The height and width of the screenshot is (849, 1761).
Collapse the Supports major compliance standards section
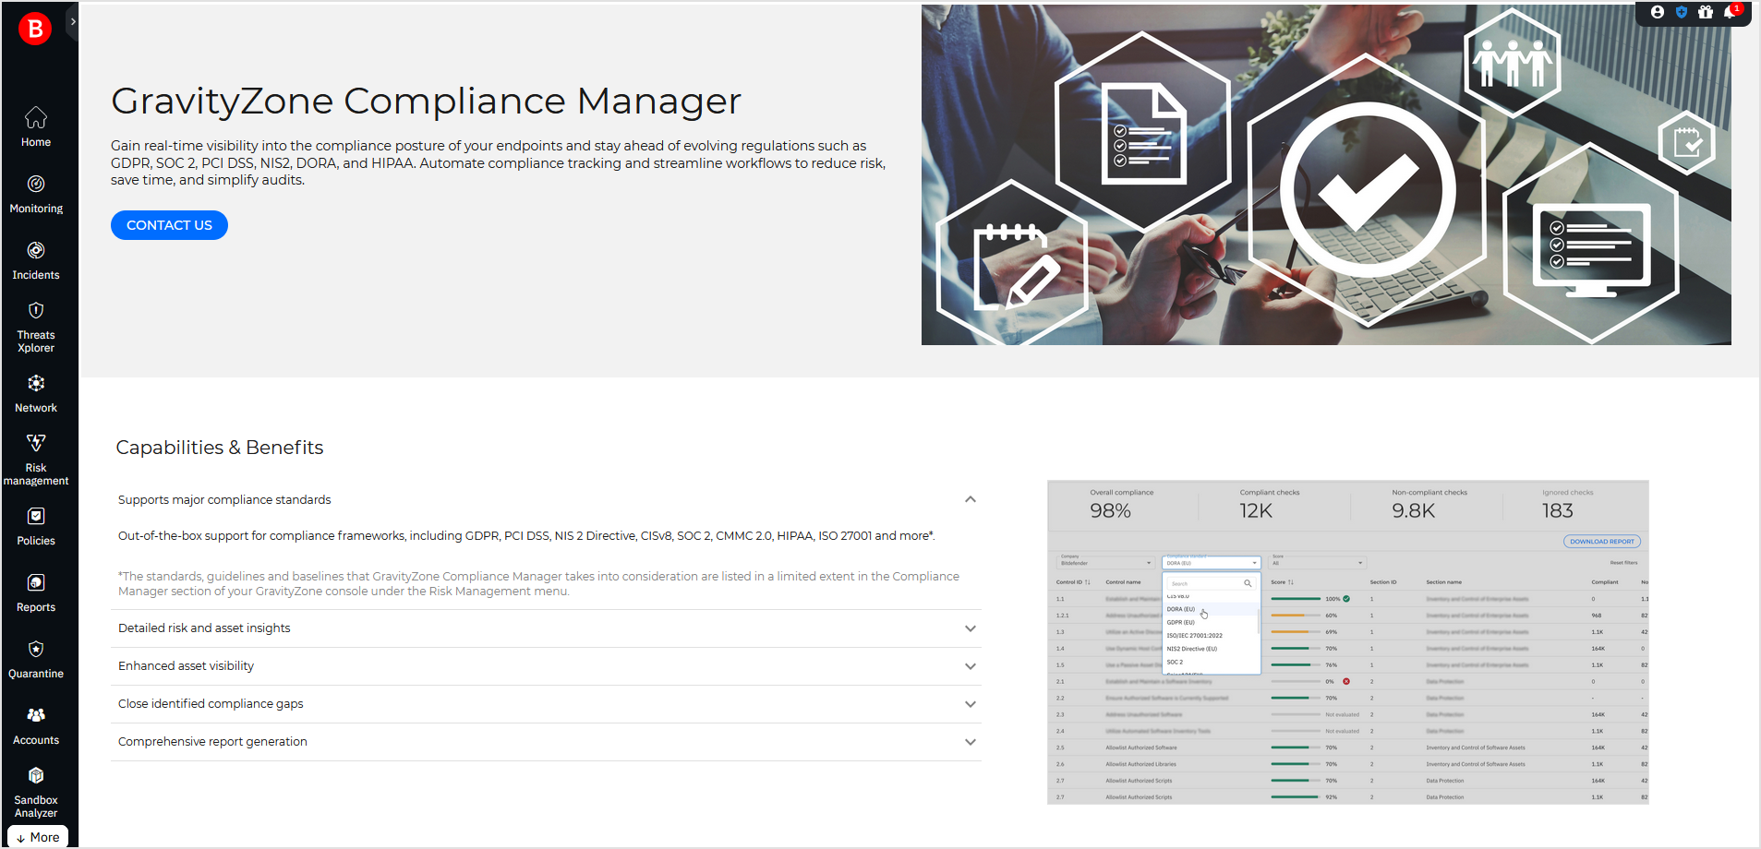click(971, 499)
